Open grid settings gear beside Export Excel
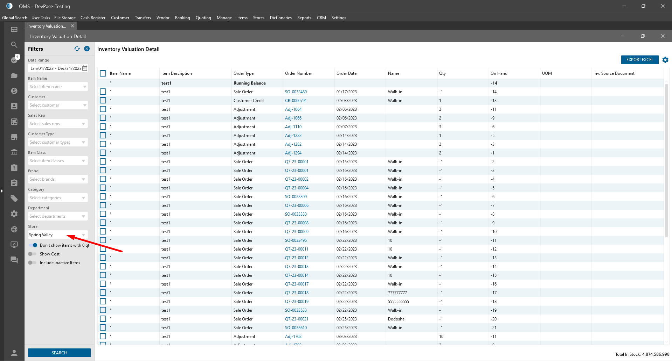The height and width of the screenshot is (361, 672). click(665, 60)
